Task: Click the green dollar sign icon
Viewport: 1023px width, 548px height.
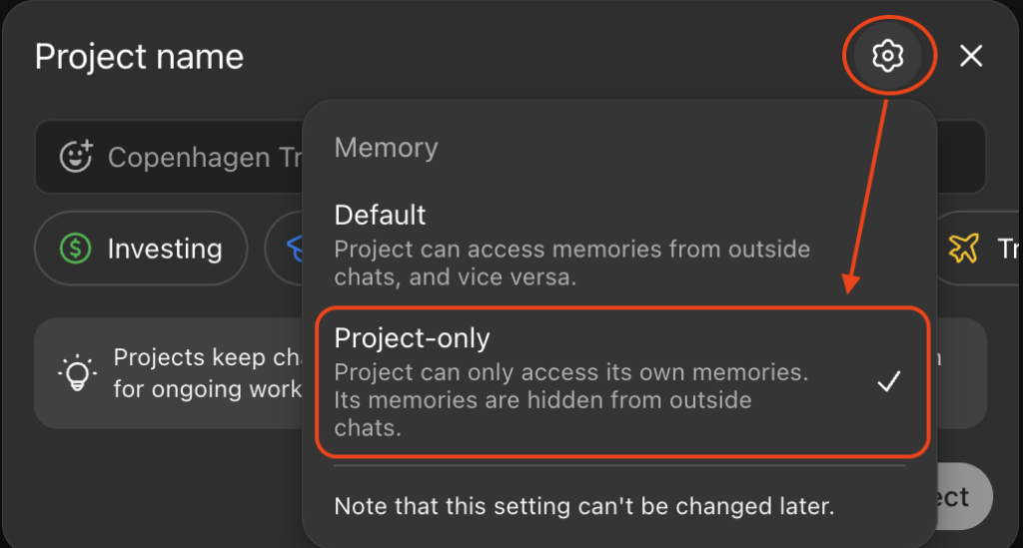Action: (x=76, y=249)
